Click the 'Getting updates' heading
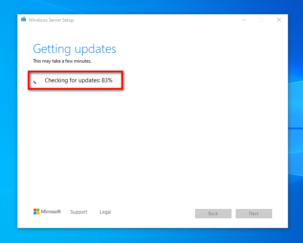 point(74,49)
